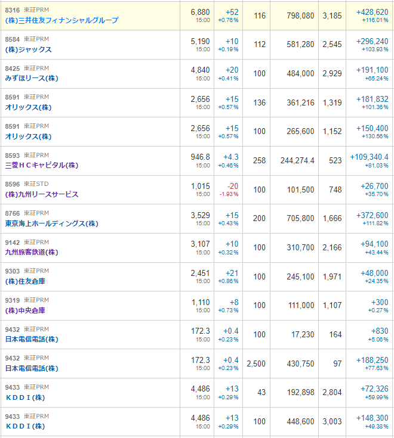Select the price 946.8 cell

click(x=200, y=157)
